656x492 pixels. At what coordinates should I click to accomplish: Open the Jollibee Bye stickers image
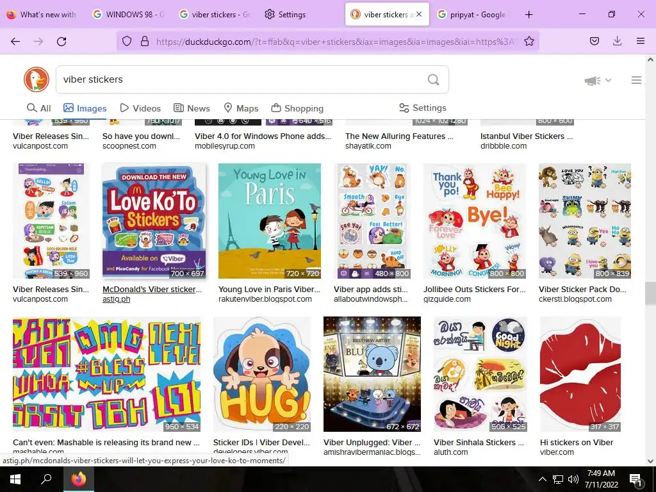point(475,220)
